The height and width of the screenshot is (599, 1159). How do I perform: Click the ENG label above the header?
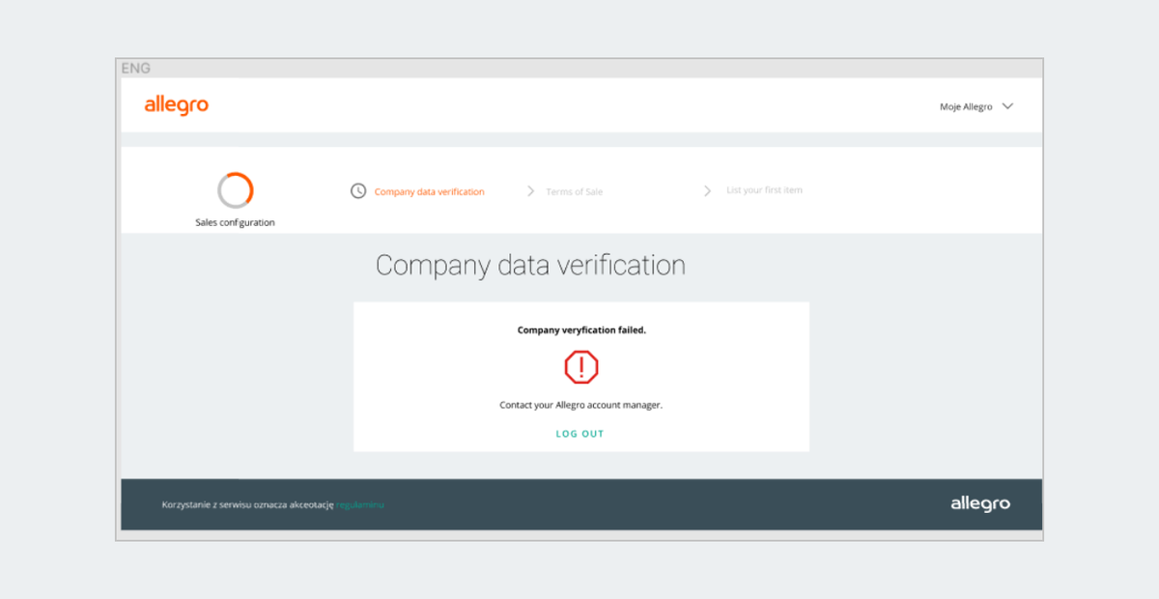pyautogui.click(x=136, y=69)
